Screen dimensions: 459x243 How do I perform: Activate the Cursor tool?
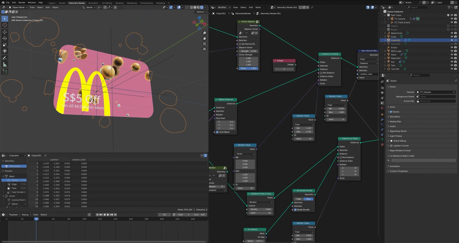point(5,25)
